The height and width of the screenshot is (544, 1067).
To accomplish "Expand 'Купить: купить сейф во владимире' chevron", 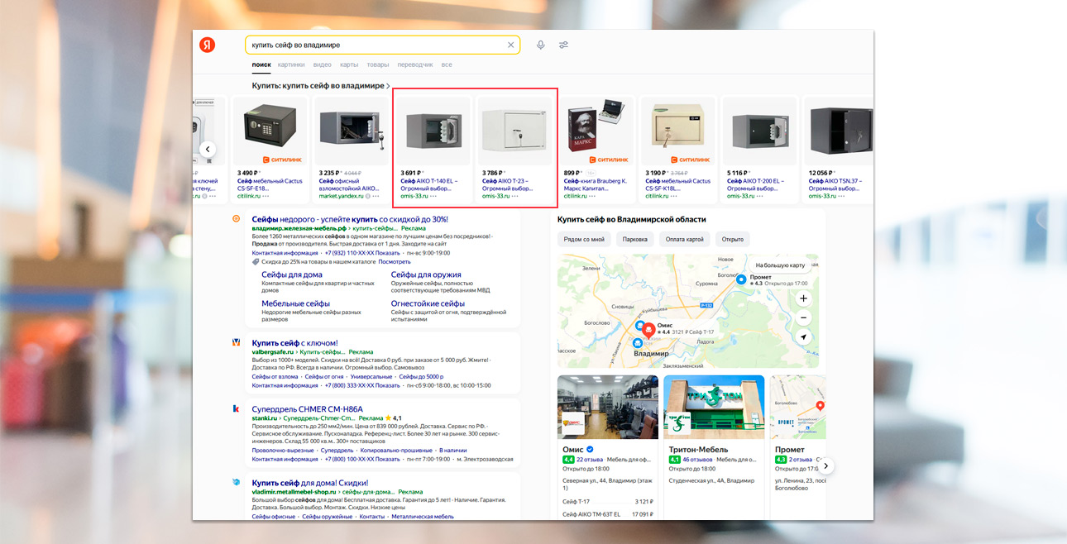I will click(x=389, y=86).
